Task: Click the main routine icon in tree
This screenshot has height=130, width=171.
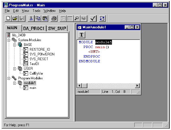Action: coord(26,88)
